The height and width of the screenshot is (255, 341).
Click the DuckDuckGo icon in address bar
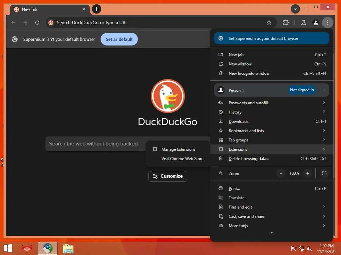pyautogui.click(x=51, y=23)
